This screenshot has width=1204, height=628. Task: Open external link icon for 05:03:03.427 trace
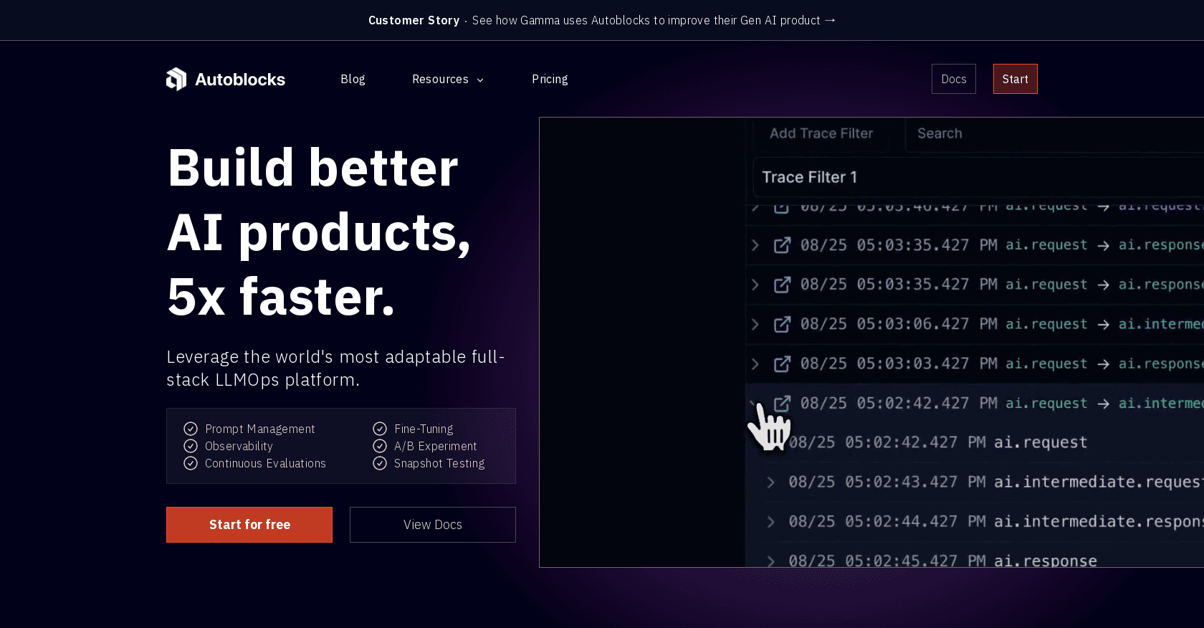click(x=782, y=364)
